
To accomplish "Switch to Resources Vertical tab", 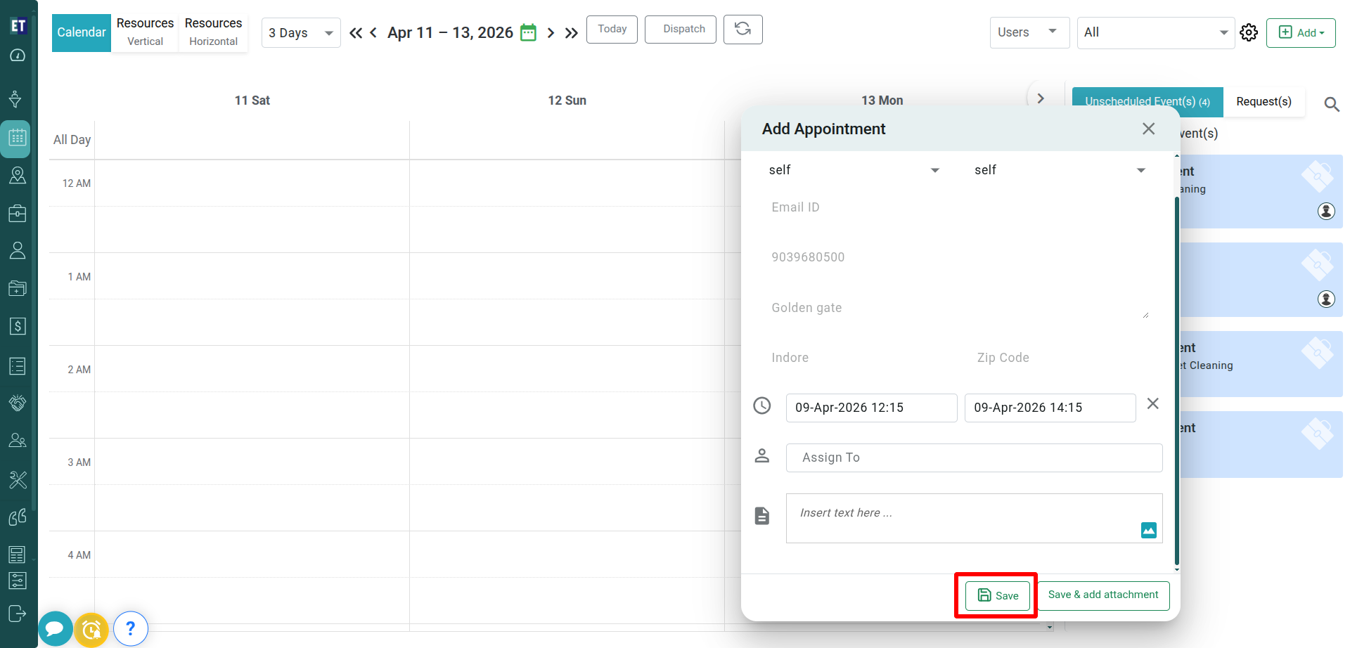I will 145,32.
